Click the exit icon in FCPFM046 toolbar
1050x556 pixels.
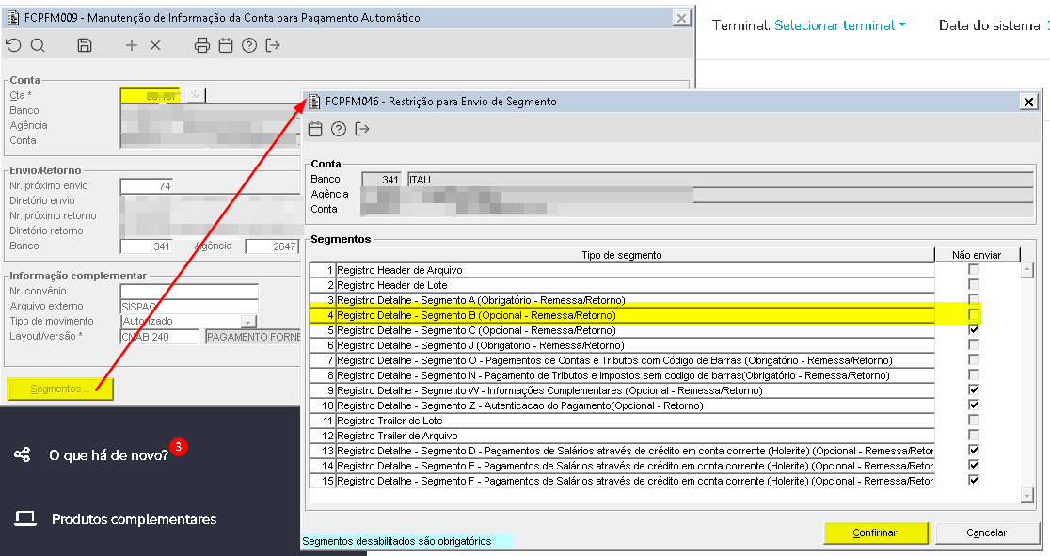[x=362, y=129]
